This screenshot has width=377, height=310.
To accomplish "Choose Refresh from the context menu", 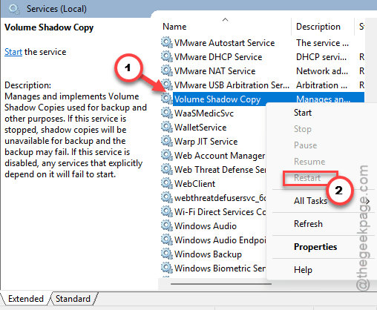I will tap(308, 224).
